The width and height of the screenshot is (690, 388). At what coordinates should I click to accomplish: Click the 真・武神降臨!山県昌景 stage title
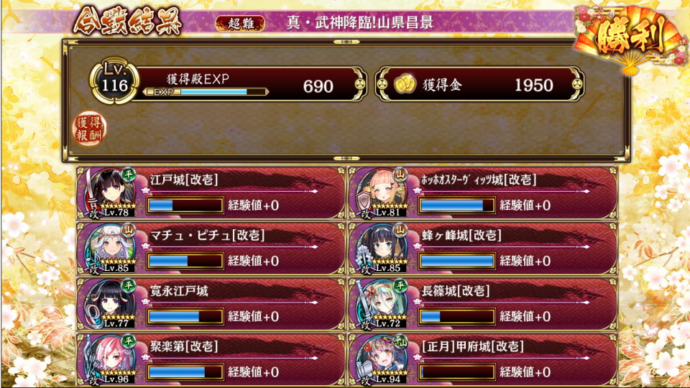360,22
